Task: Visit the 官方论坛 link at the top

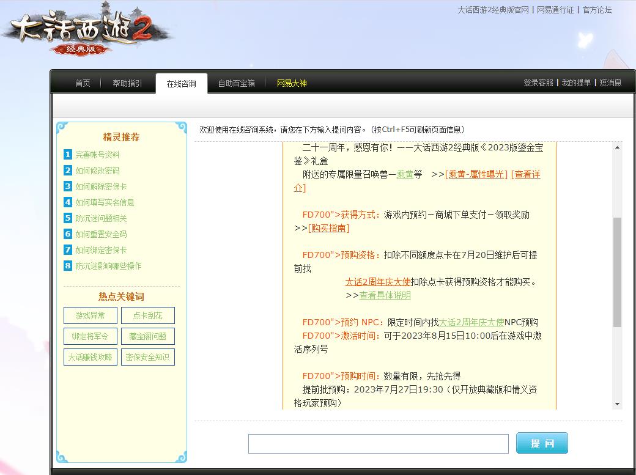Action: tap(597, 10)
